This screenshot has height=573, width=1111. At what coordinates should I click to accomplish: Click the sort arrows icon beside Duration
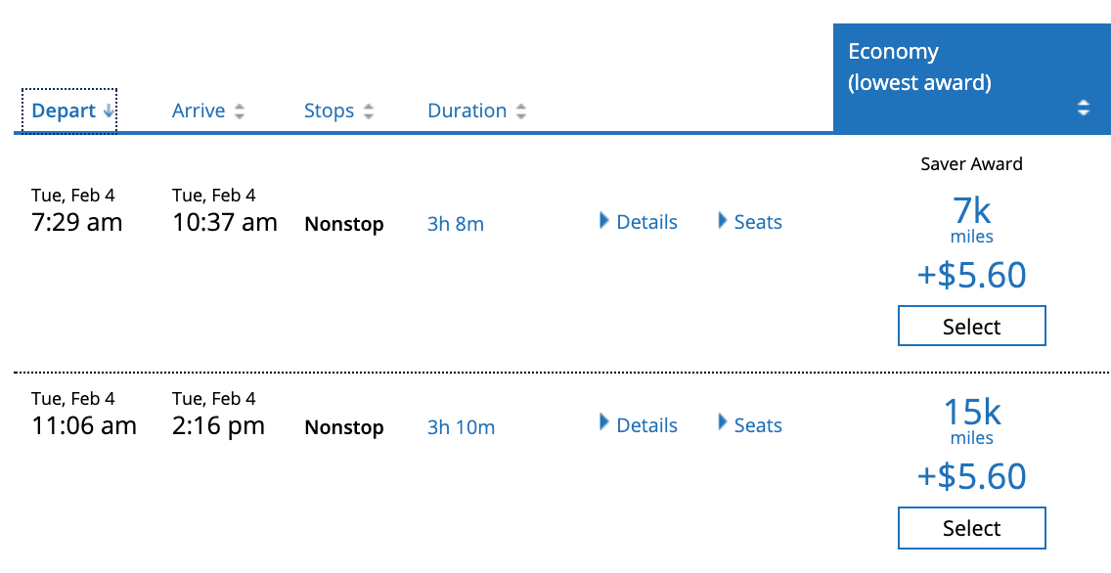click(x=521, y=111)
